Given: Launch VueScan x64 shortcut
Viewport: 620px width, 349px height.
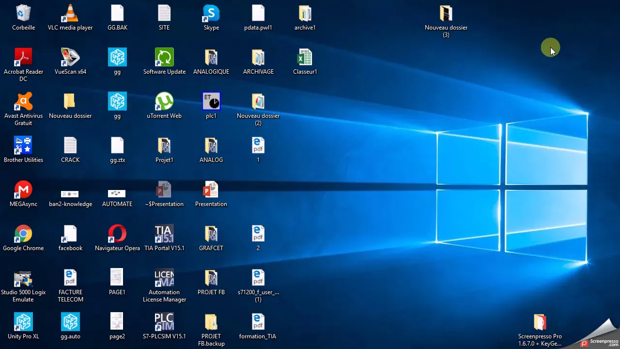Looking at the screenshot, I should [70, 58].
